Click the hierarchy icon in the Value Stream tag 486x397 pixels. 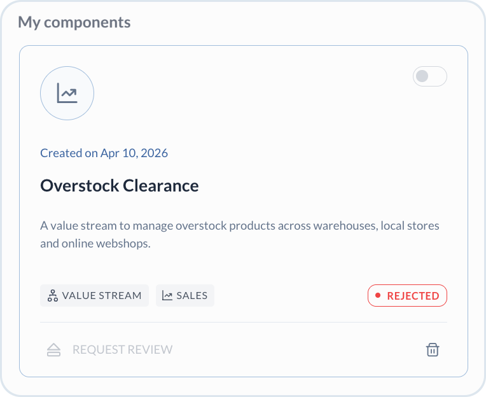click(53, 295)
